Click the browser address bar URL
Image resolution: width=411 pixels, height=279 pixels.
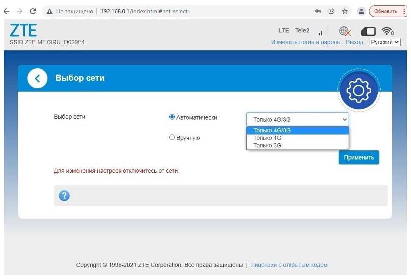point(144,11)
